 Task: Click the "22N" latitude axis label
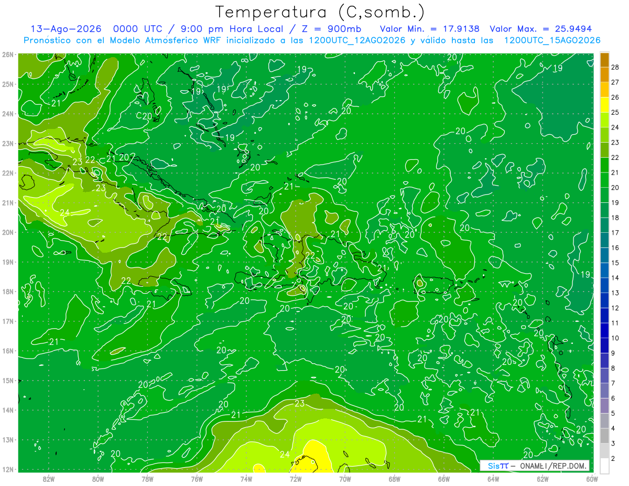pos(7,173)
